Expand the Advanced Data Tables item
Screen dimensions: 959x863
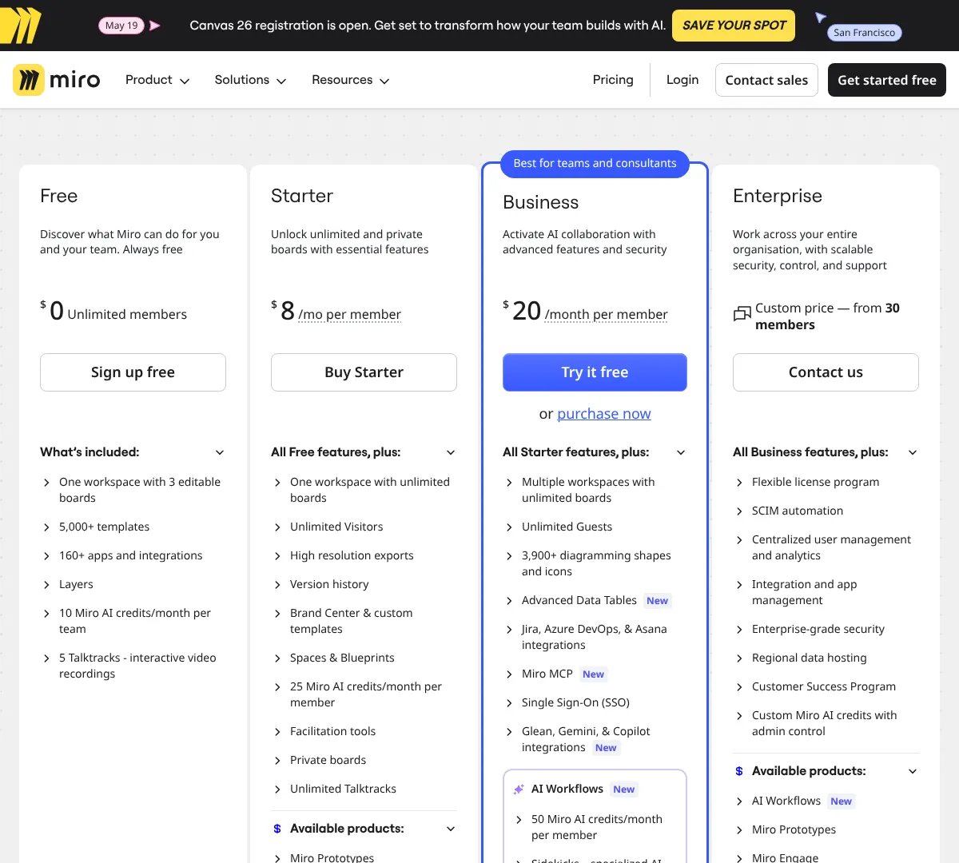tap(595, 600)
